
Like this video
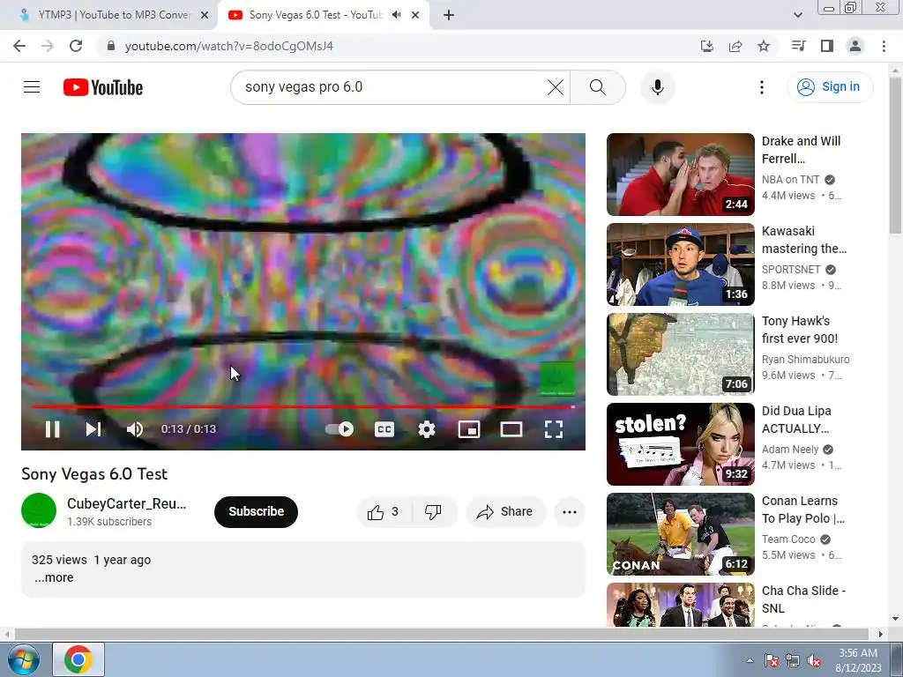click(x=384, y=512)
